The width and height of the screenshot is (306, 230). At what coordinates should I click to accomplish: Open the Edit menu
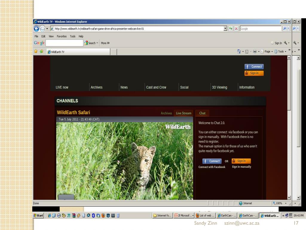click(43, 36)
